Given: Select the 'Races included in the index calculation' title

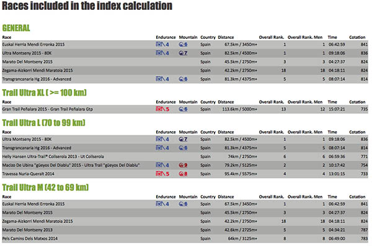Looking at the screenshot, I should point(87,6).
